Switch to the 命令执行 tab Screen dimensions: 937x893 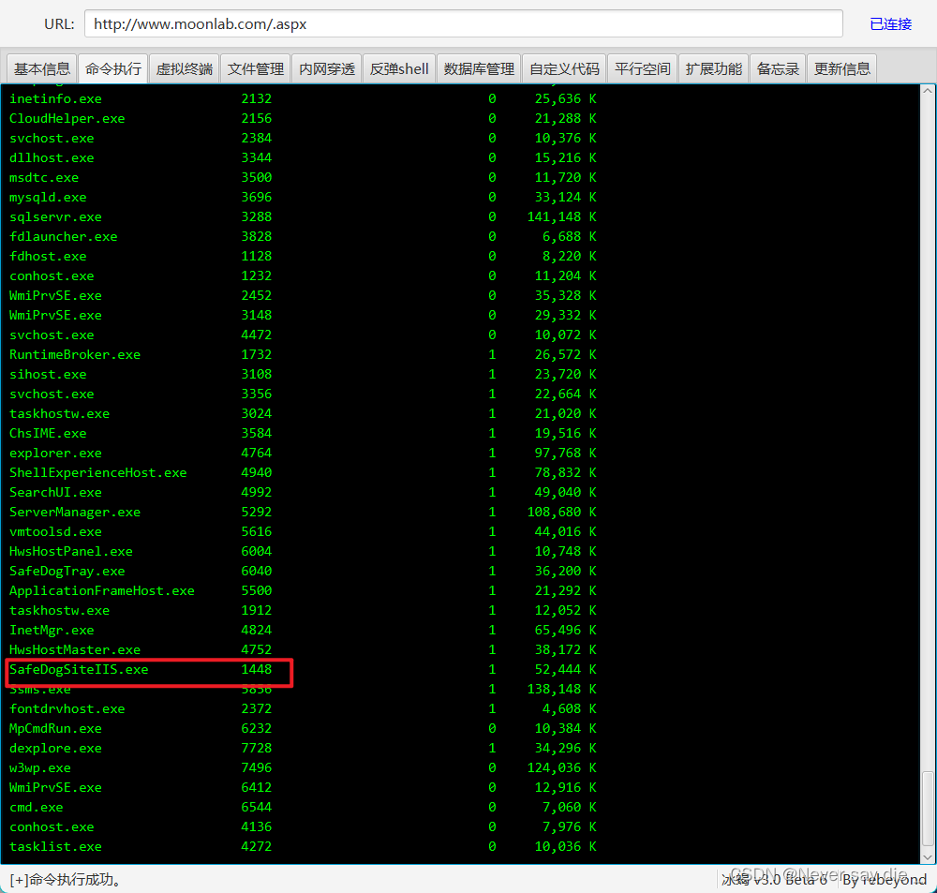pos(113,68)
